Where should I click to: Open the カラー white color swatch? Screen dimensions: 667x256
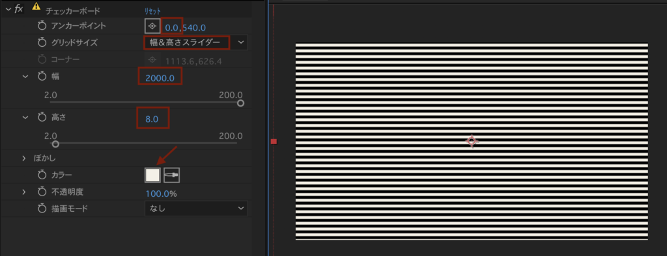tap(152, 175)
